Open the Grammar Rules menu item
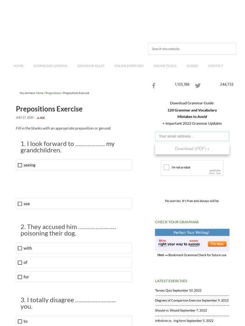 click(91, 66)
